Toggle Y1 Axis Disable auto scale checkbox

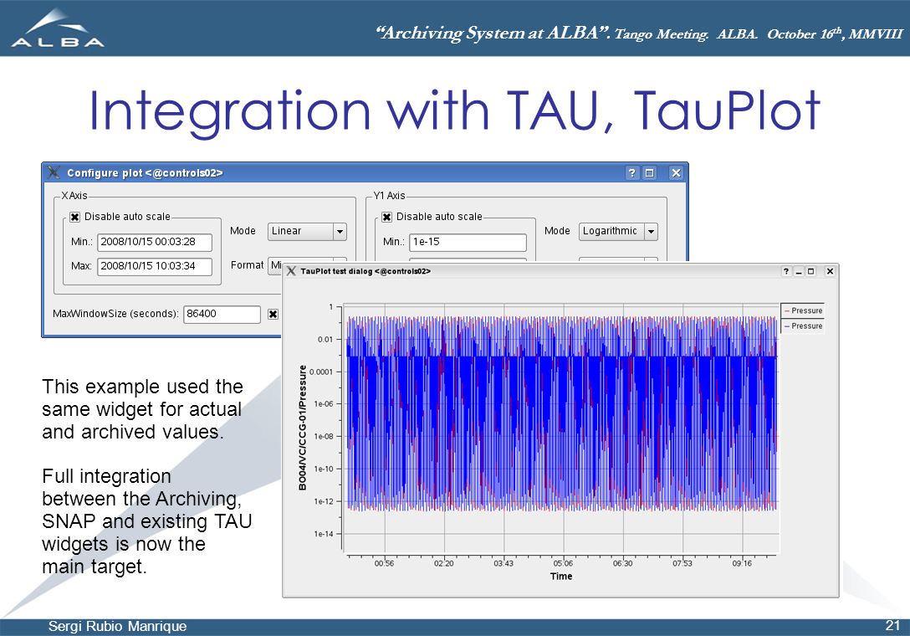[x=387, y=218]
